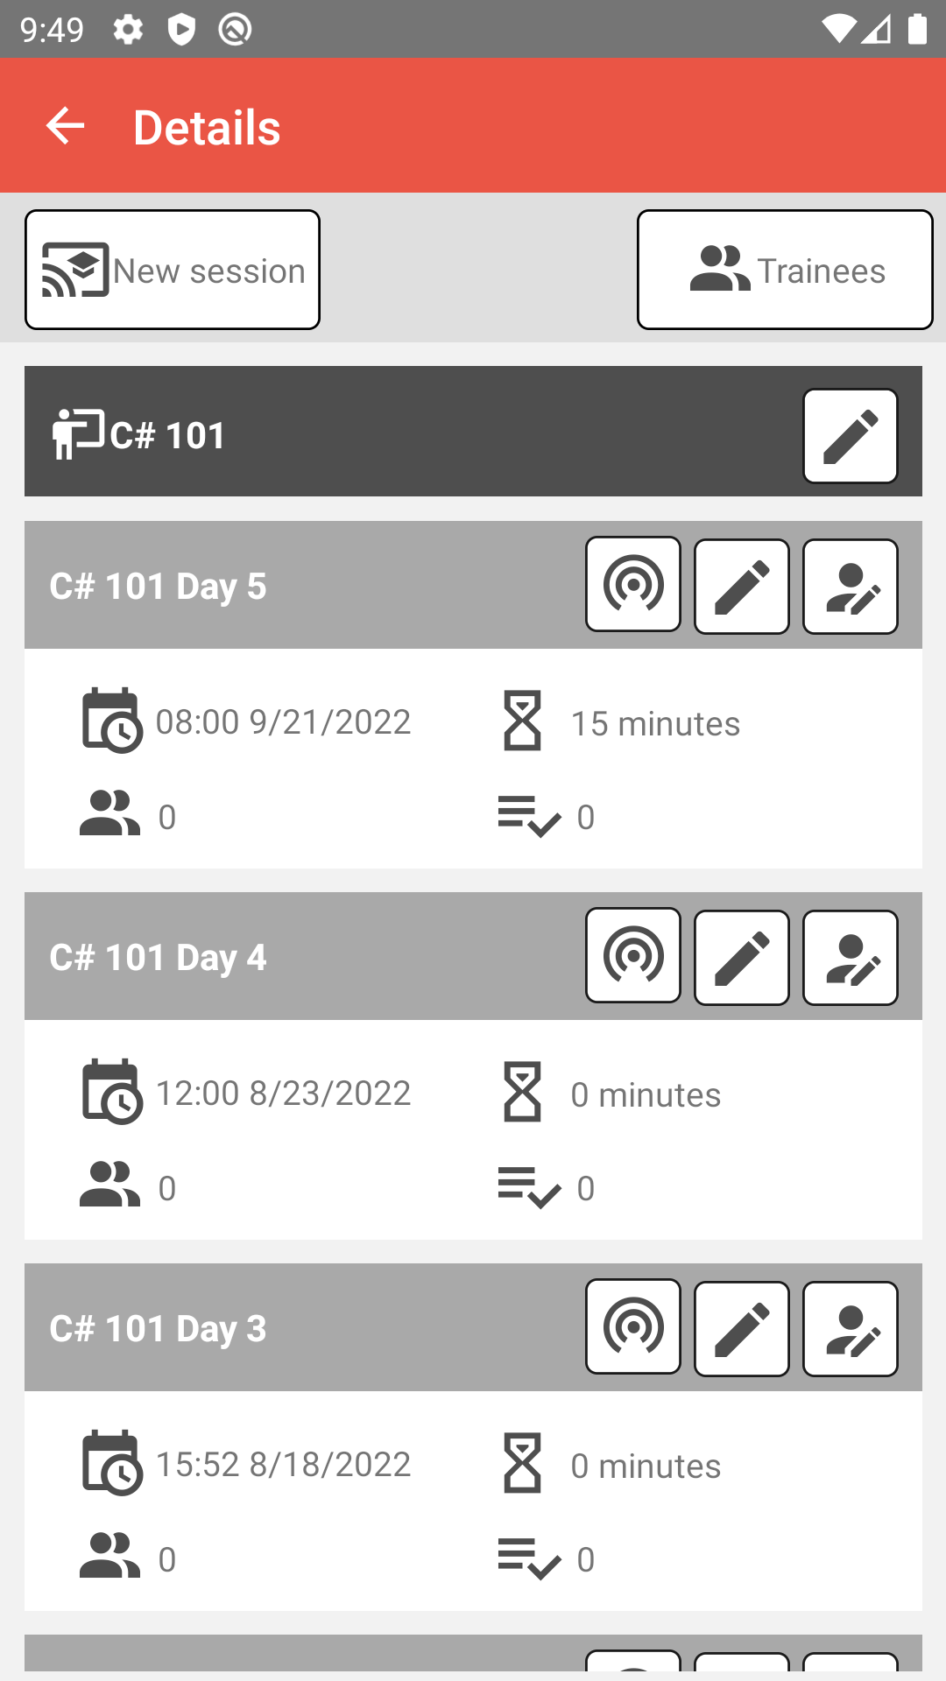The width and height of the screenshot is (946, 1681).
Task: Broadcast the C# 101 Day 4 session
Action: tap(633, 955)
